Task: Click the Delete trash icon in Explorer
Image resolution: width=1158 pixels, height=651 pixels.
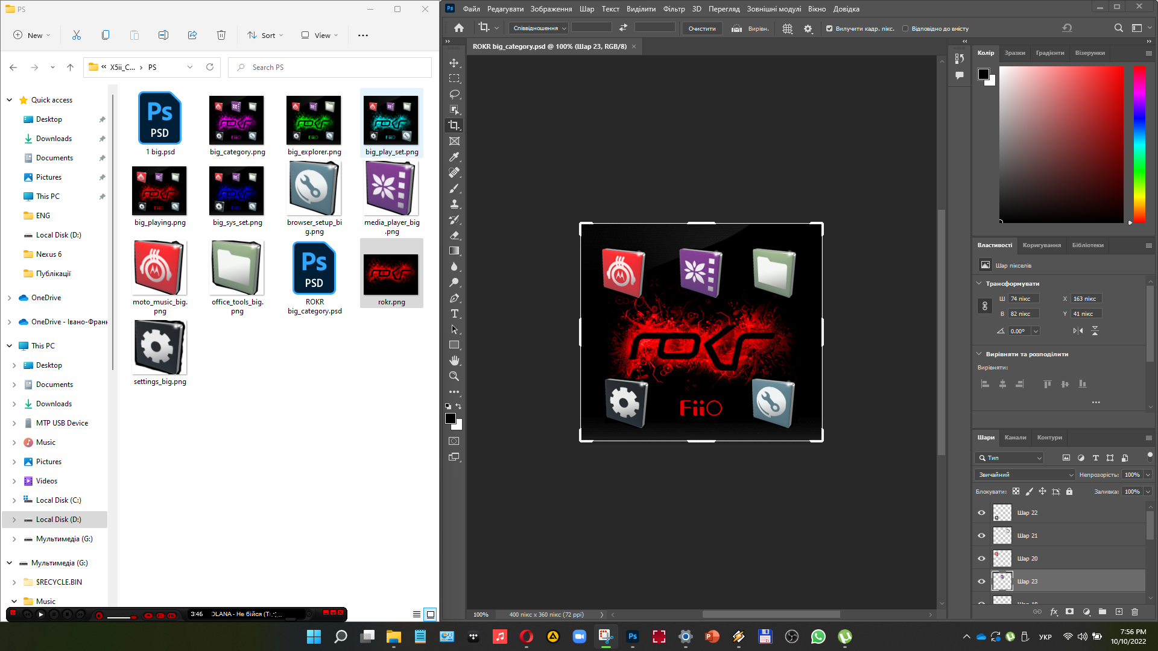Action: (221, 35)
